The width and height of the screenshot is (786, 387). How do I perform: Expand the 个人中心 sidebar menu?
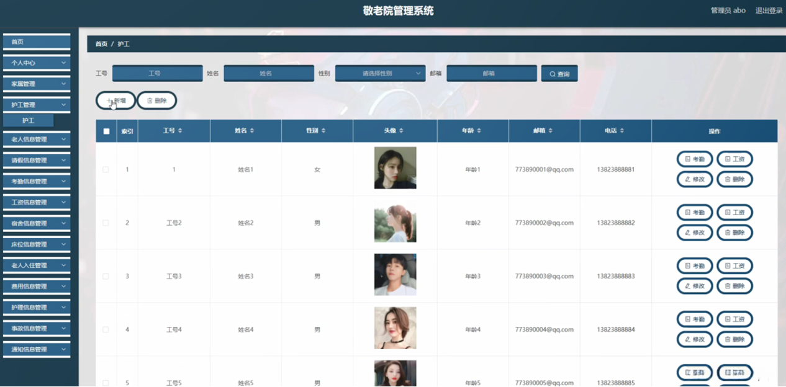click(x=37, y=63)
